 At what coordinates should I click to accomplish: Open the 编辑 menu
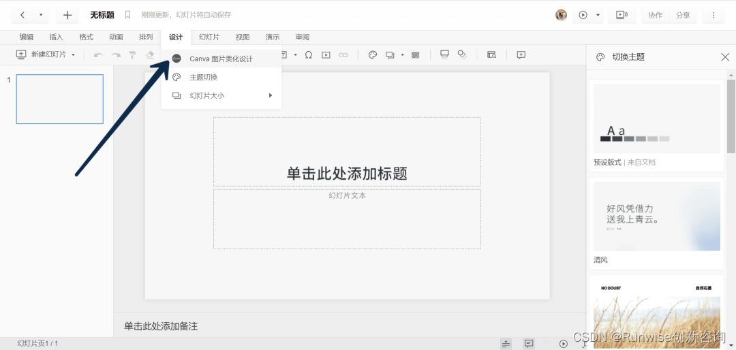click(27, 37)
